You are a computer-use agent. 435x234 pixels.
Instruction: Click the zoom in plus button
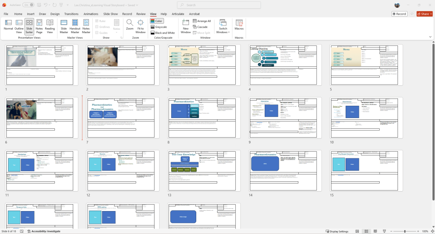(418, 231)
